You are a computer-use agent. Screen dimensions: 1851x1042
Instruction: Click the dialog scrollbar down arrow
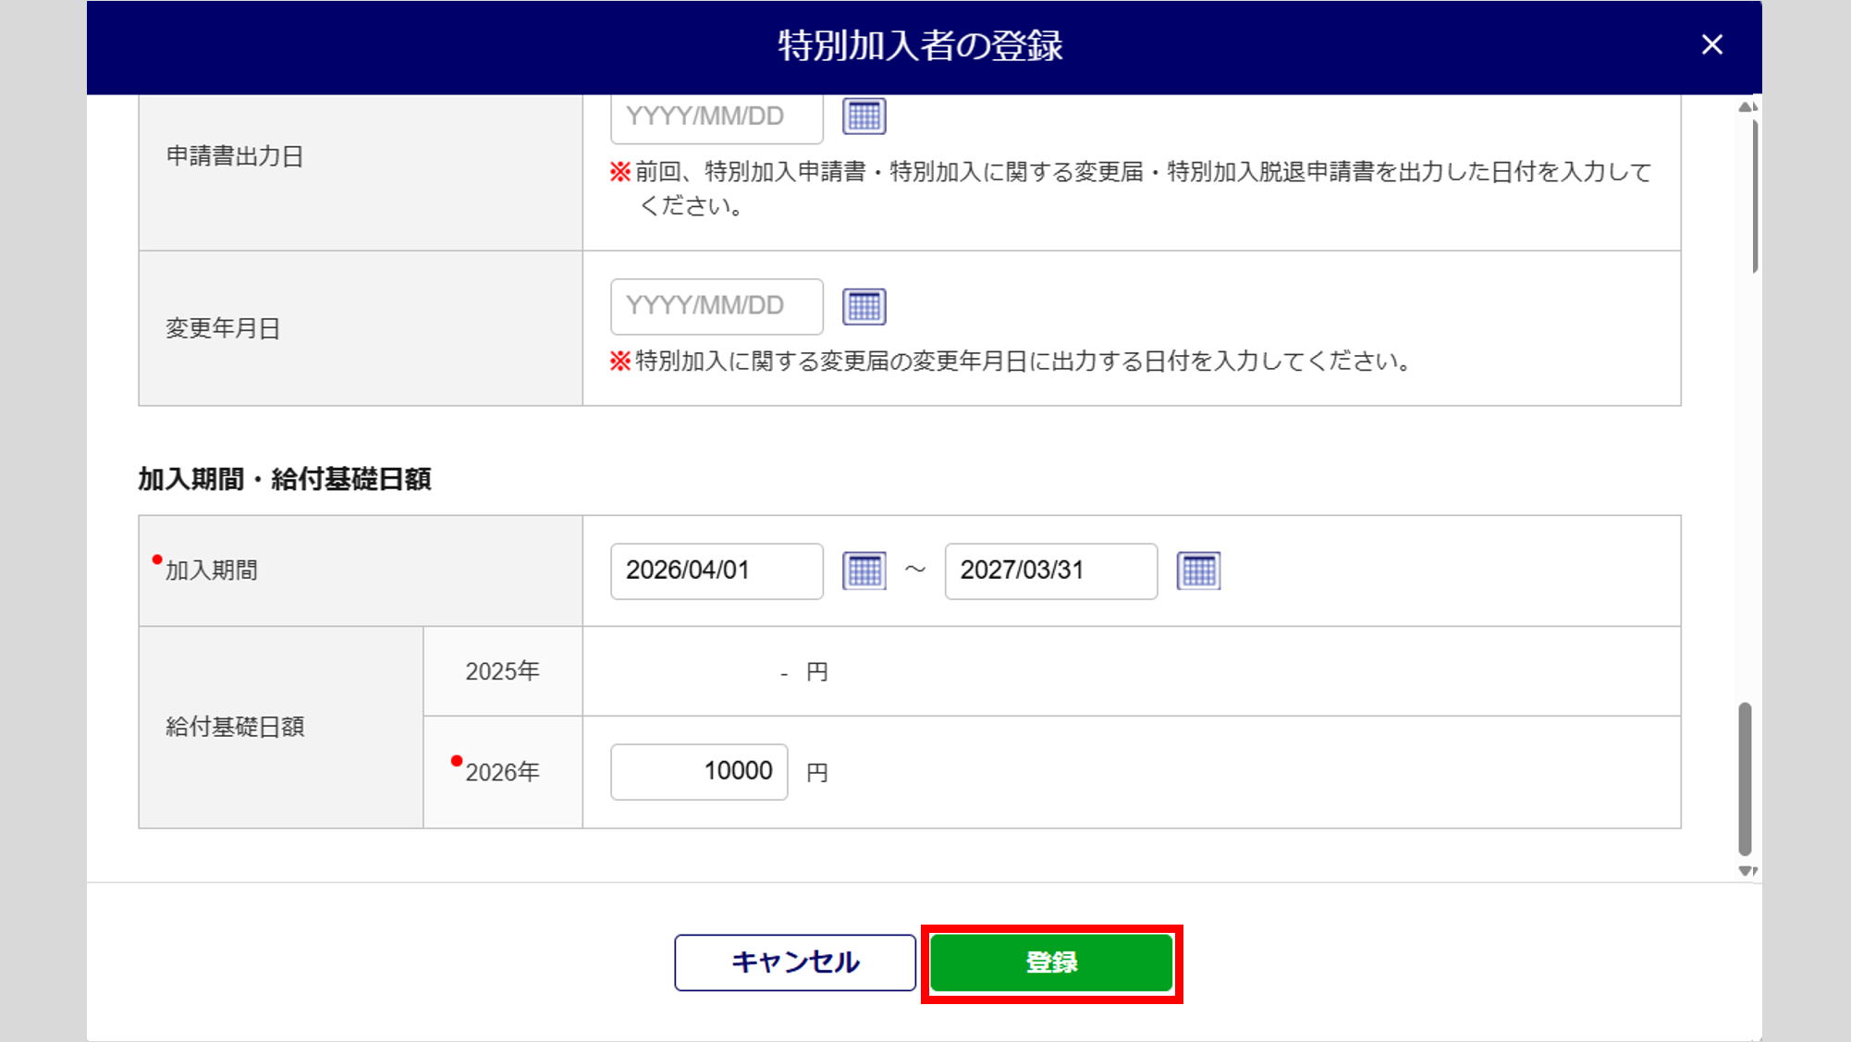coord(1746,870)
